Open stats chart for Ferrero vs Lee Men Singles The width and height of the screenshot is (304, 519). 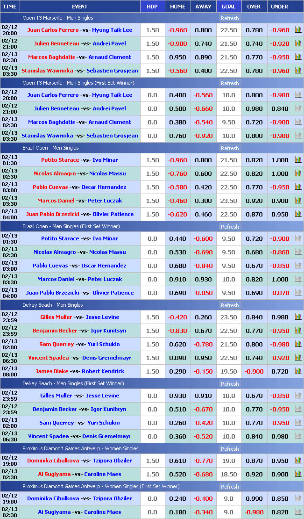pos(298,30)
